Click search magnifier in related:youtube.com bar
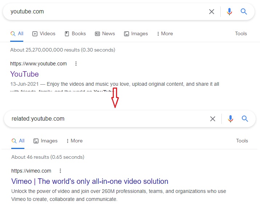The image size is (260, 206). pos(245,119)
